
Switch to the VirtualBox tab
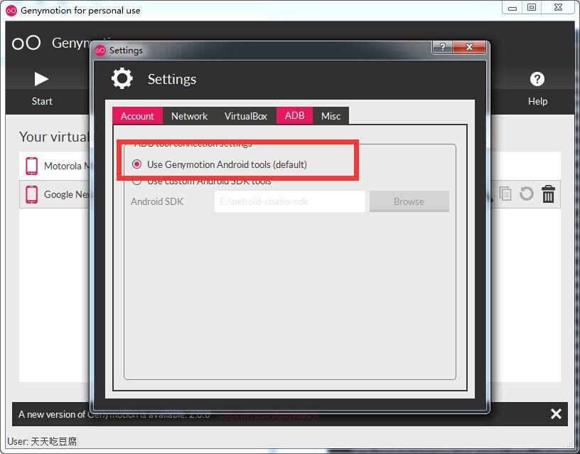tap(246, 115)
